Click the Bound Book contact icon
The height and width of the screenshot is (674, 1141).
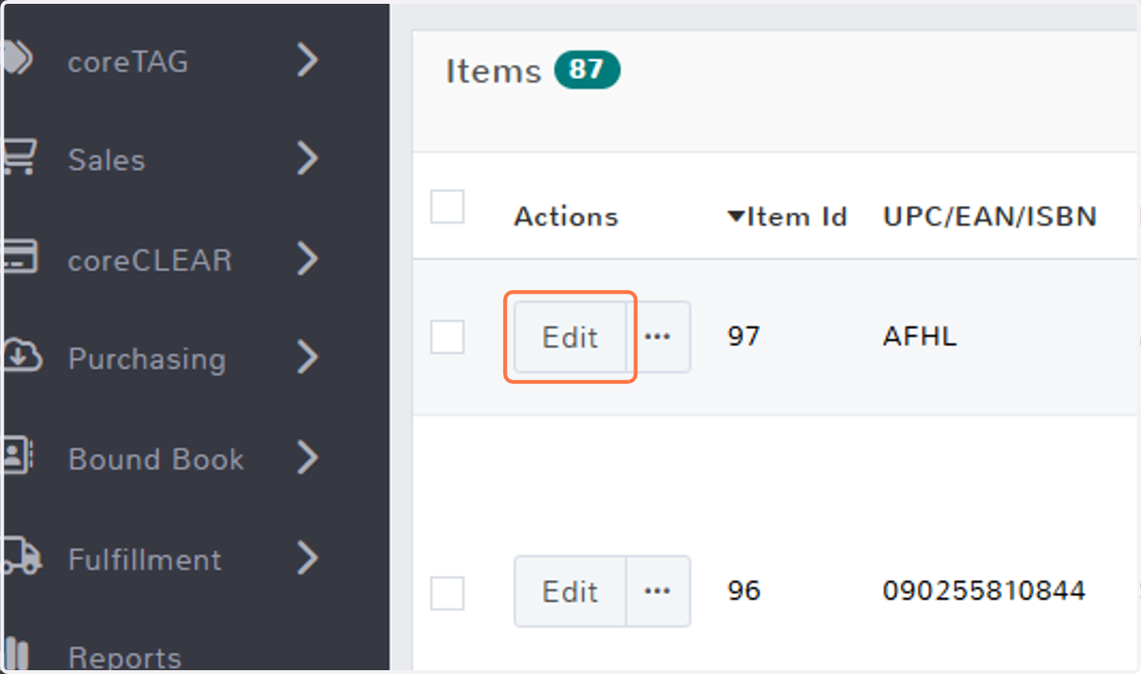pos(18,457)
